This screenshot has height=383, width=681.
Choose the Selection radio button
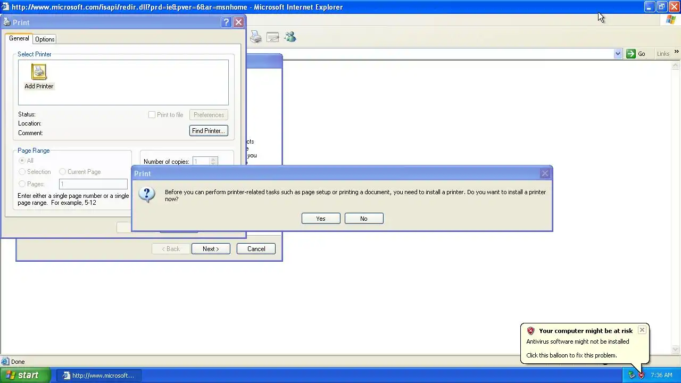(22, 172)
